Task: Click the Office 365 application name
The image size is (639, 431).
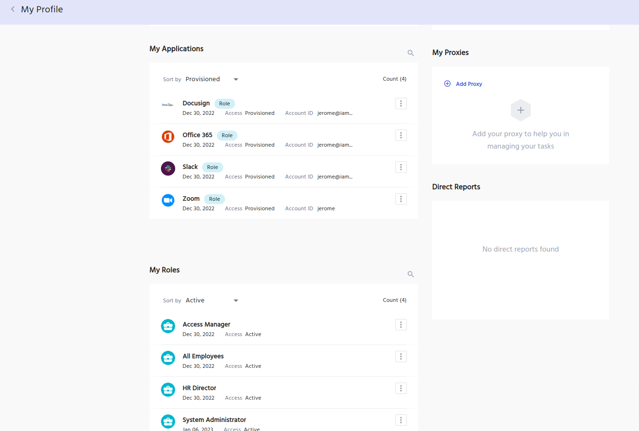Action: [x=197, y=135]
